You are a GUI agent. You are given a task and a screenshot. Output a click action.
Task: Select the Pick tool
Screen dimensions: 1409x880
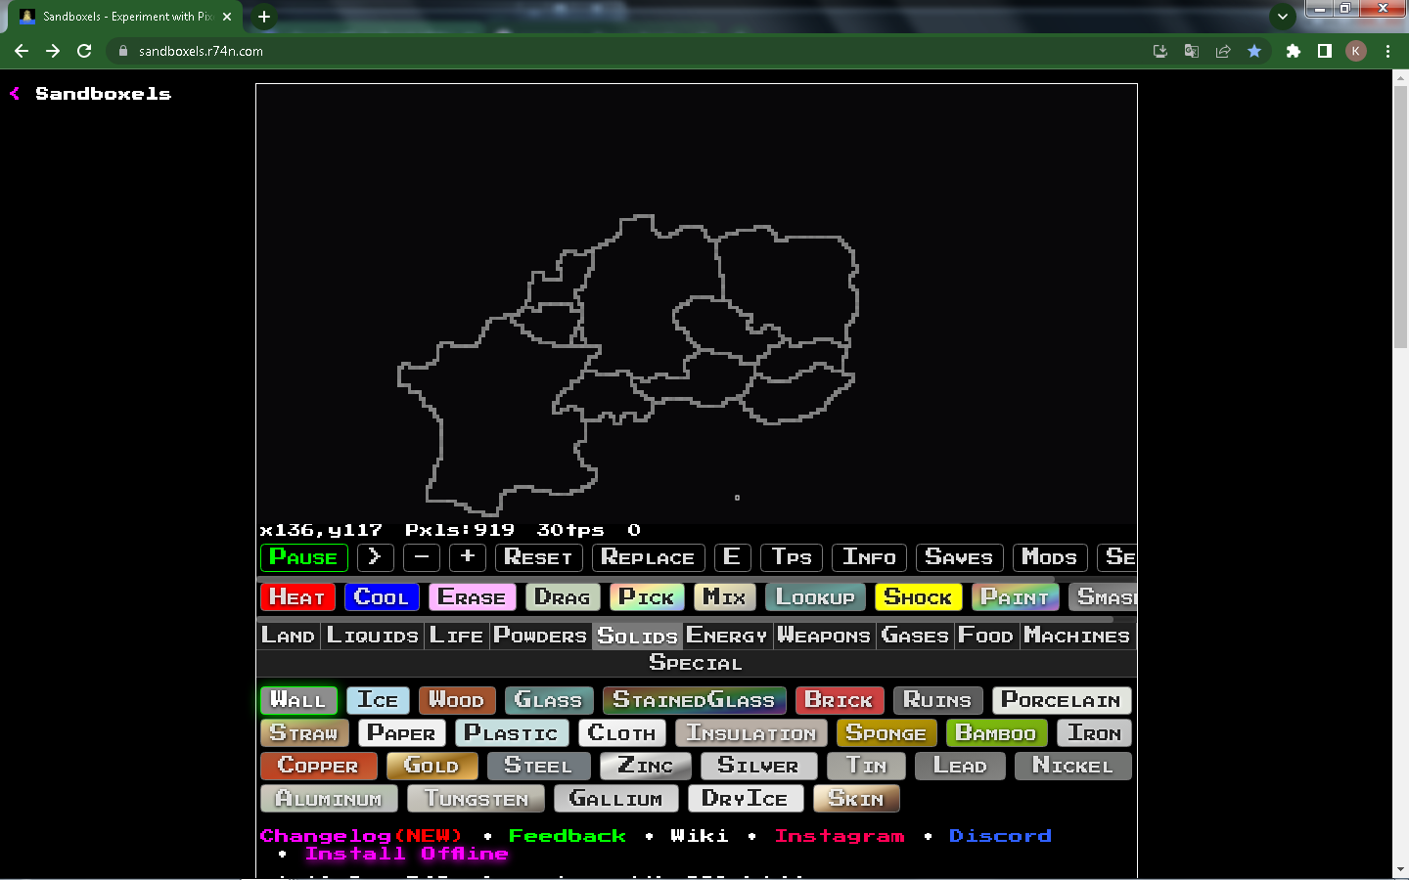click(647, 597)
